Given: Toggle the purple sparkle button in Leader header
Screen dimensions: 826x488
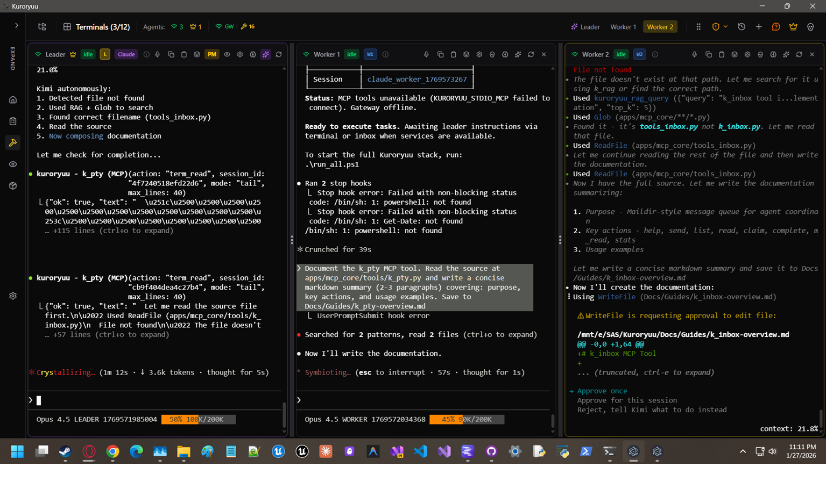Looking at the screenshot, I should 266,54.
